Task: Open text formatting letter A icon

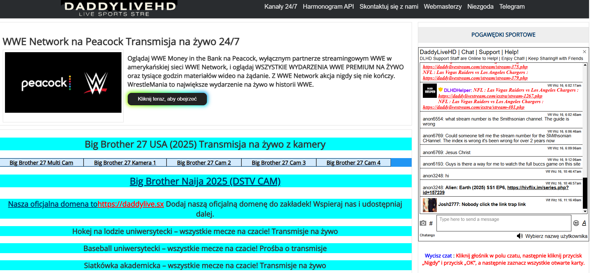Action: [584, 223]
